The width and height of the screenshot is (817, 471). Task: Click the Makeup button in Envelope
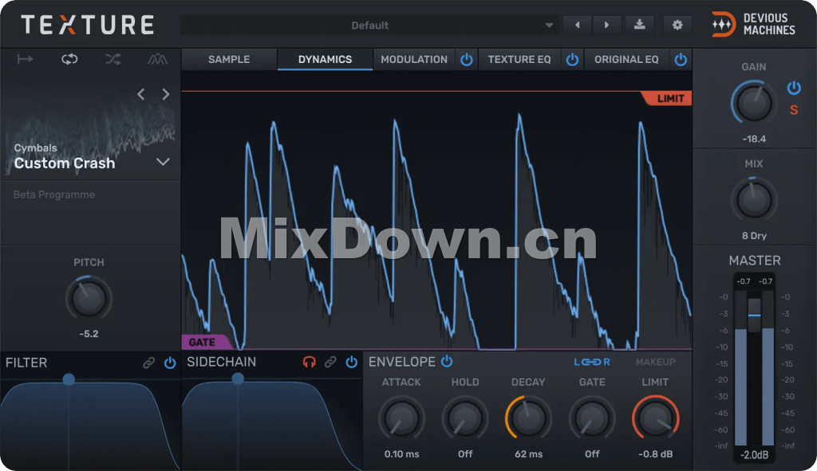point(656,362)
